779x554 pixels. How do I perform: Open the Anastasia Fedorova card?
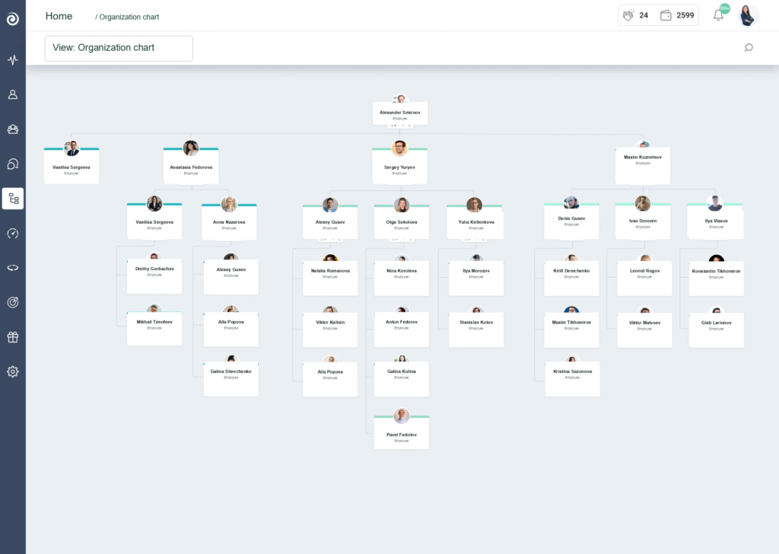coord(191,167)
